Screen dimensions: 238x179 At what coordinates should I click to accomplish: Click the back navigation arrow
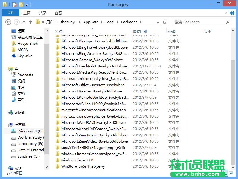click(8, 22)
